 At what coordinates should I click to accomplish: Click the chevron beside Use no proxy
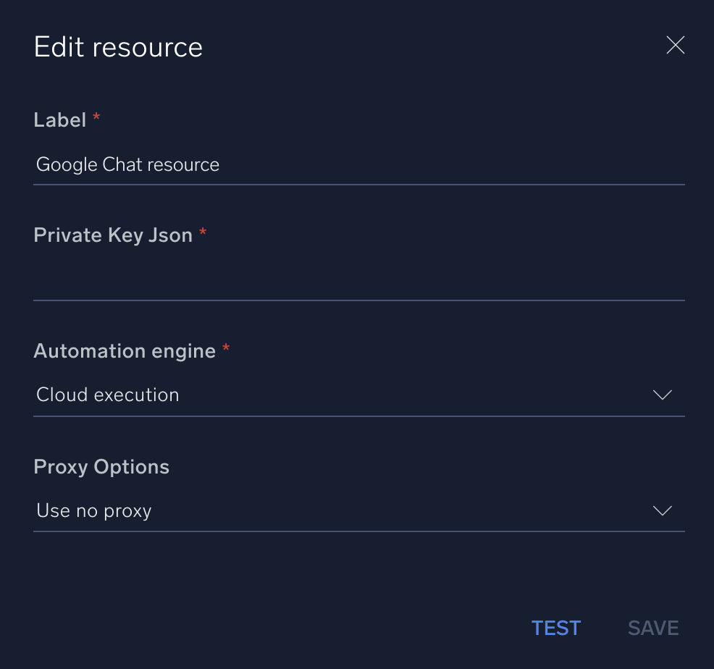(x=661, y=510)
